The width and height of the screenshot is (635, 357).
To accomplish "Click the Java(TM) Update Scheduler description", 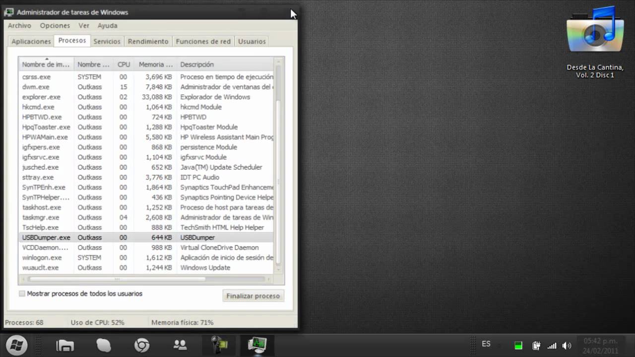I will point(221,167).
